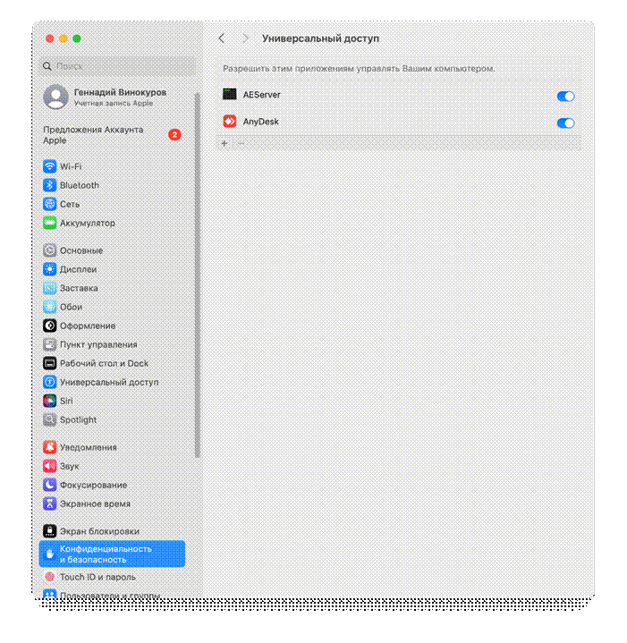The image size is (627, 643).
Task: Select Универсальный доступ in sidebar
Action: pyautogui.click(x=108, y=382)
